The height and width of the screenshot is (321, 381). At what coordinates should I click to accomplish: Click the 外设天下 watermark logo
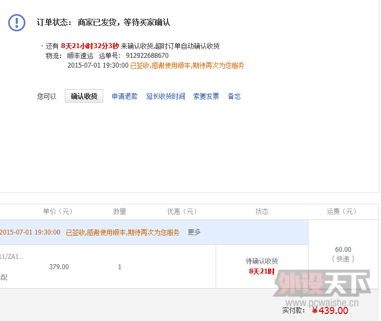click(322, 285)
